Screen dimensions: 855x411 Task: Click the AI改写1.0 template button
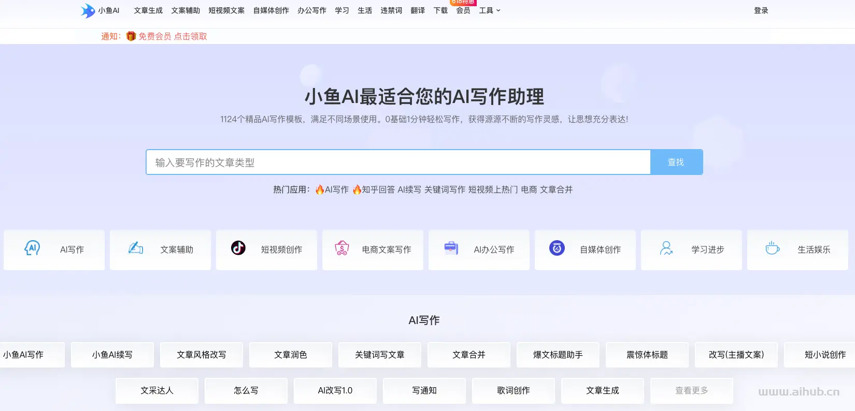coord(335,390)
